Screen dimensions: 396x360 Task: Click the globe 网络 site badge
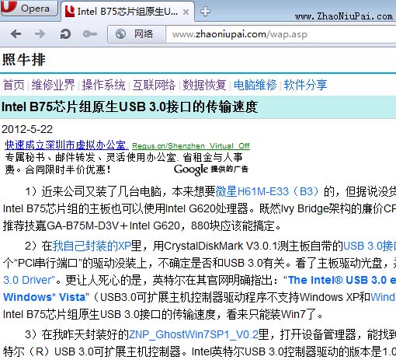click(137, 34)
